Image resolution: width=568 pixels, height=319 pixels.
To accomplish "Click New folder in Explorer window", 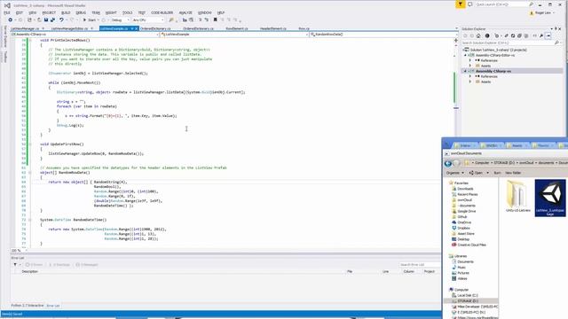I will pyautogui.click(x=513, y=173).
